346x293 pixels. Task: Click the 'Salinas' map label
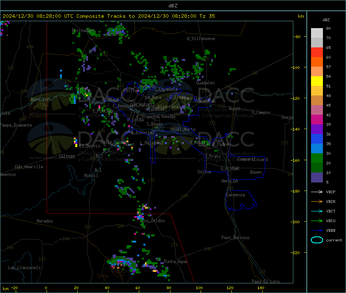pos(67,156)
